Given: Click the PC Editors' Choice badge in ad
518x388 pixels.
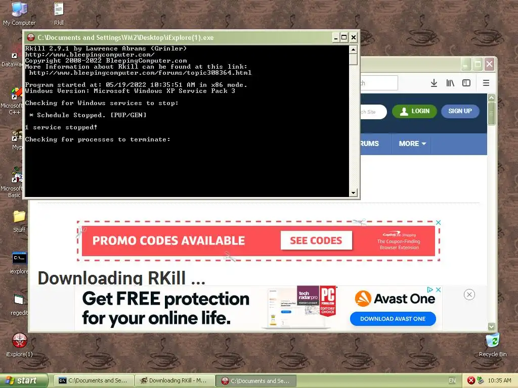Looking at the screenshot, I should coord(328,301).
